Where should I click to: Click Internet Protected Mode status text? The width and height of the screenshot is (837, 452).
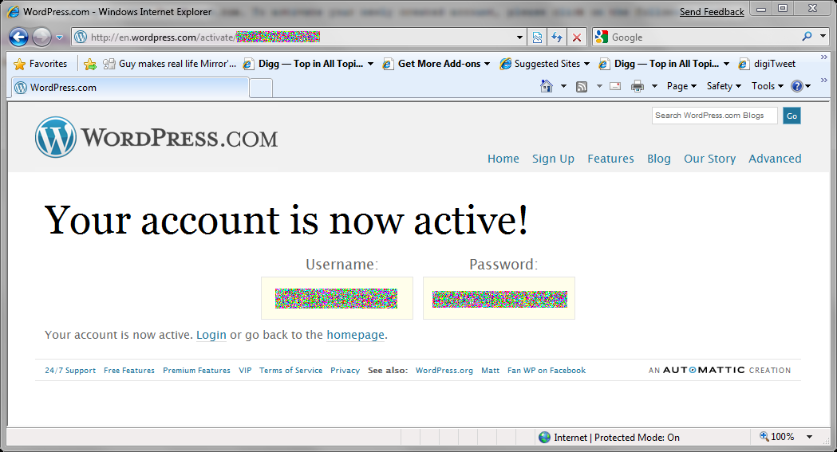[x=617, y=438]
